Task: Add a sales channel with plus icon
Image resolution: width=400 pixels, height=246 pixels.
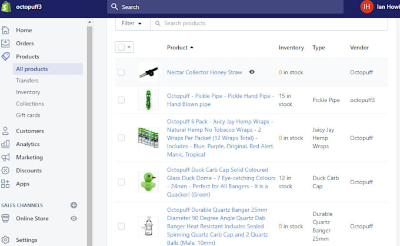Action: pos(74,205)
